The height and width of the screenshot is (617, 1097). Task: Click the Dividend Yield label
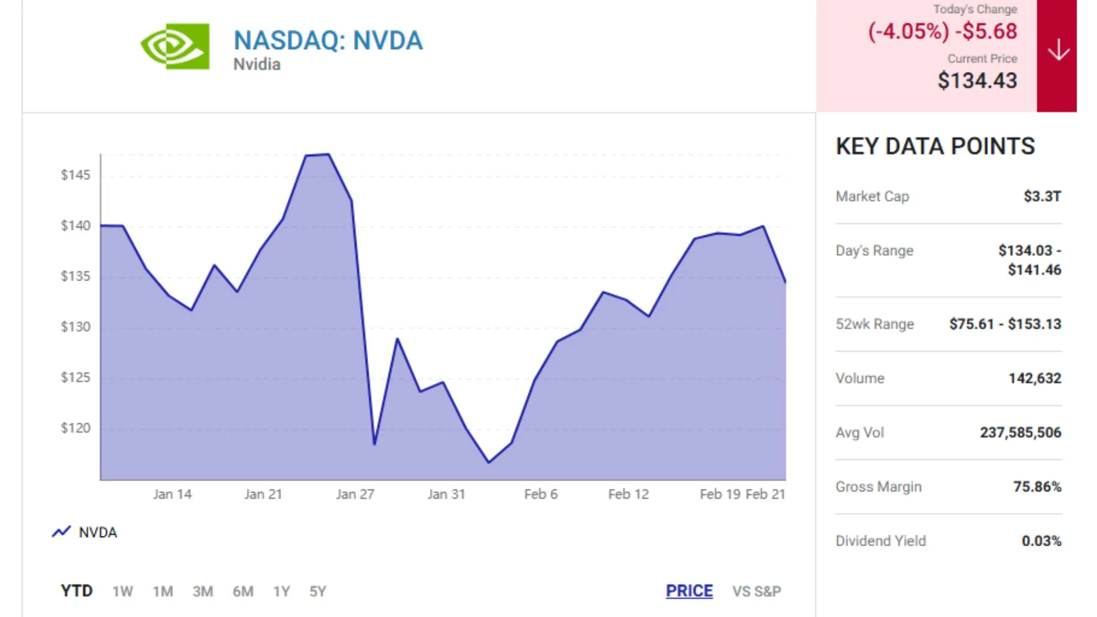click(x=881, y=541)
